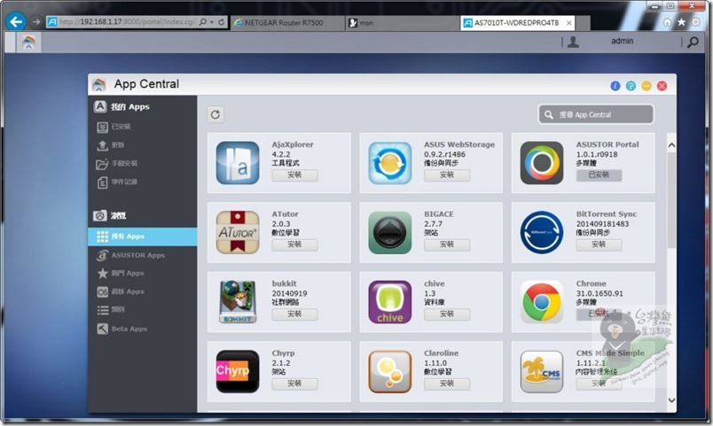Open 已安裝 installed apps in sidebar
The height and width of the screenshot is (426, 713).
143,127
